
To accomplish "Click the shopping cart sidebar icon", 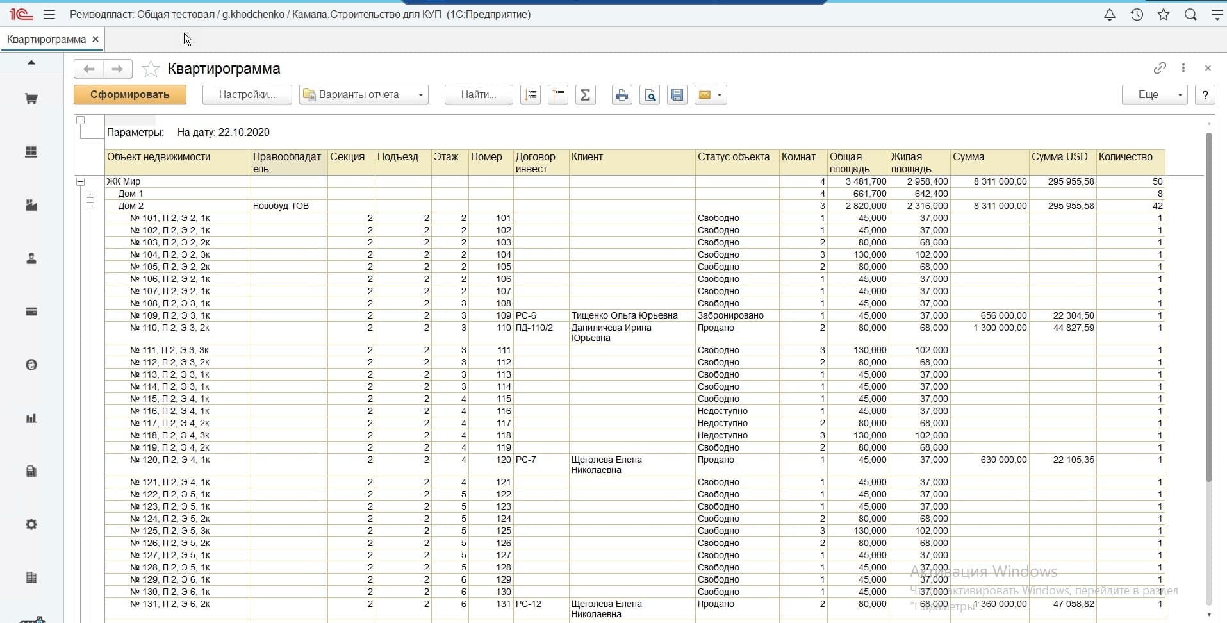I will pos(31,99).
